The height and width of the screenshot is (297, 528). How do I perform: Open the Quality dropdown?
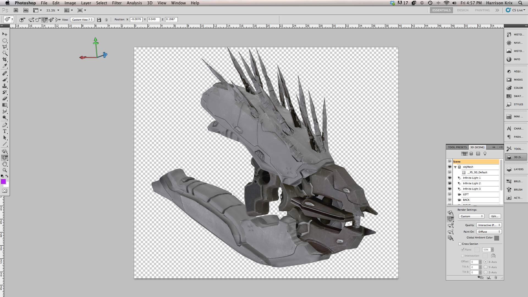pyautogui.click(x=489, y=225)
